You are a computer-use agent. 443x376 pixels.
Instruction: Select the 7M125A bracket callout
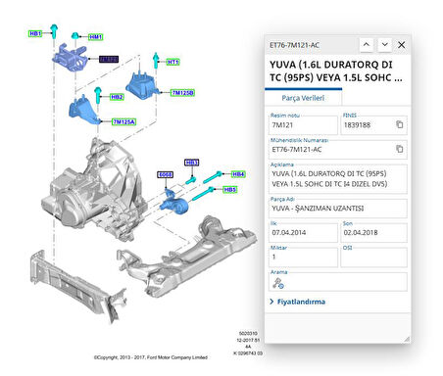(123, 121)
